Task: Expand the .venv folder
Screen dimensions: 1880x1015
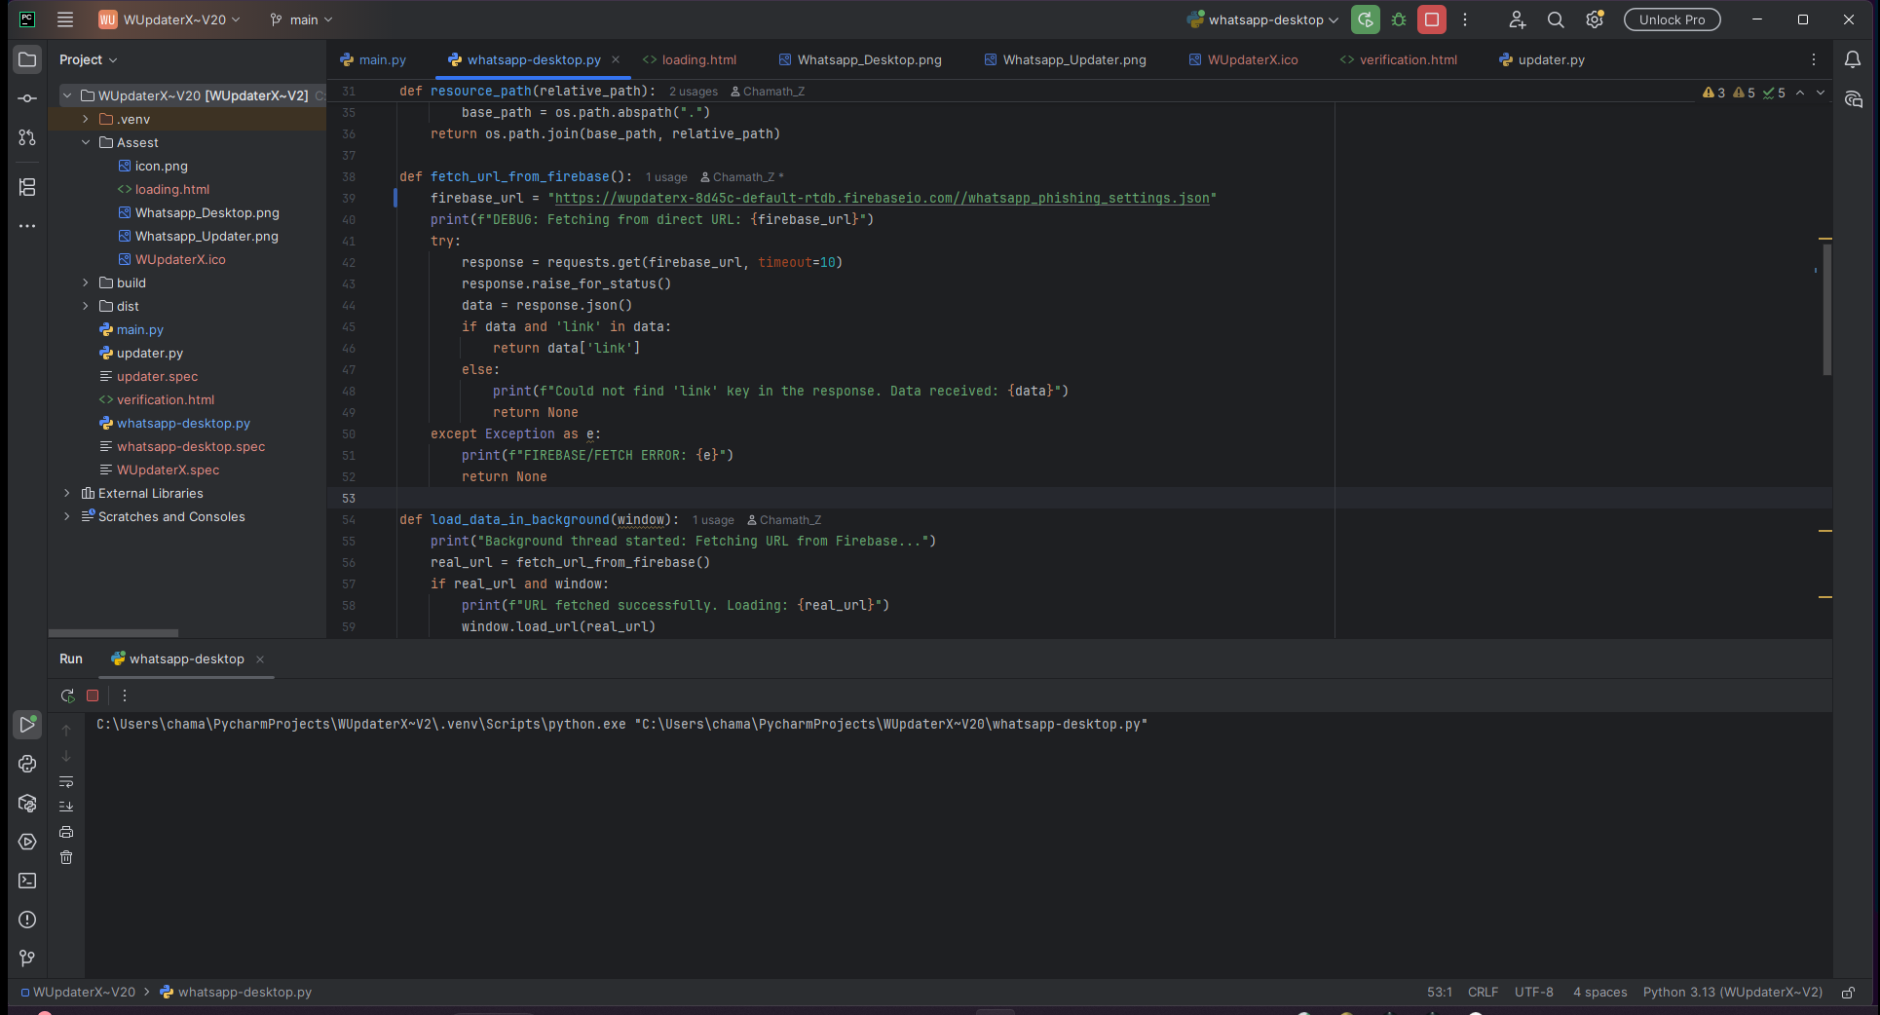Action: (86, 119)
